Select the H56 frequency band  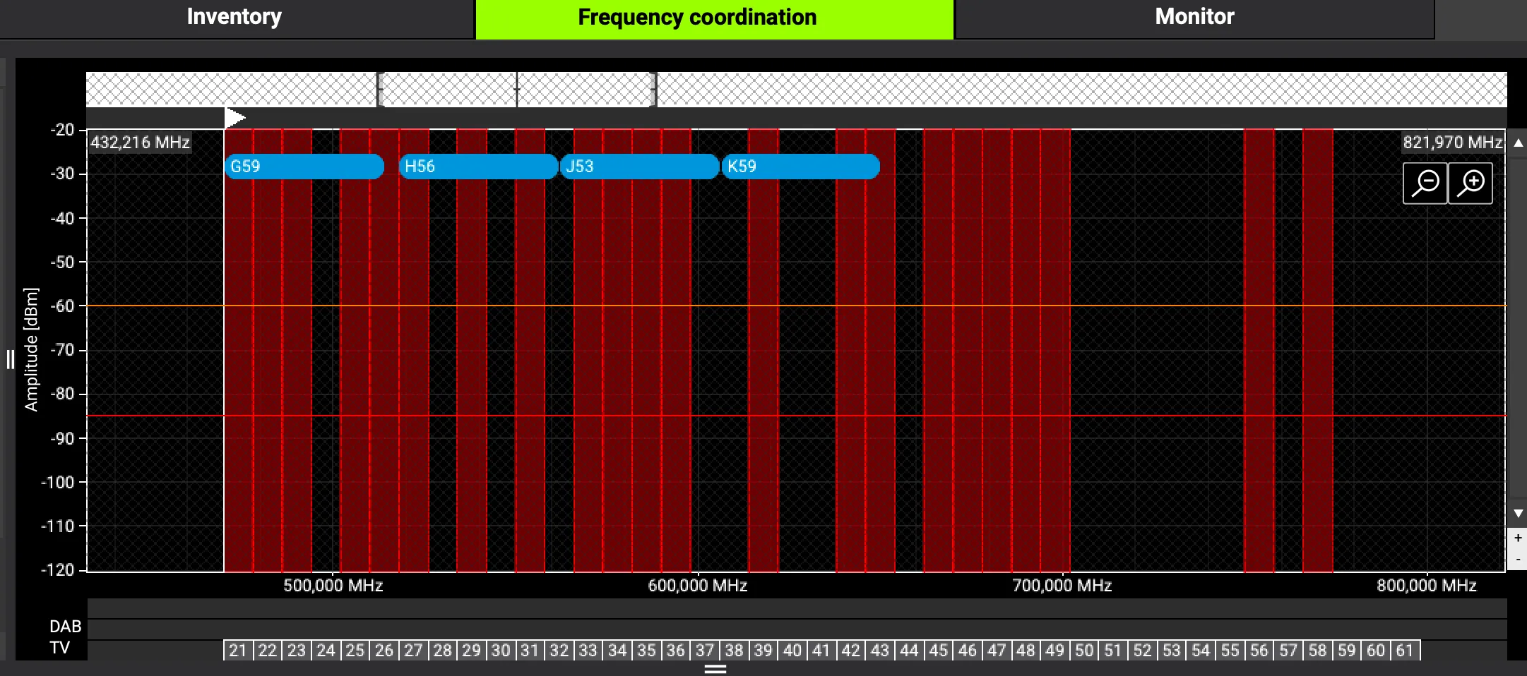click(479, 167)
